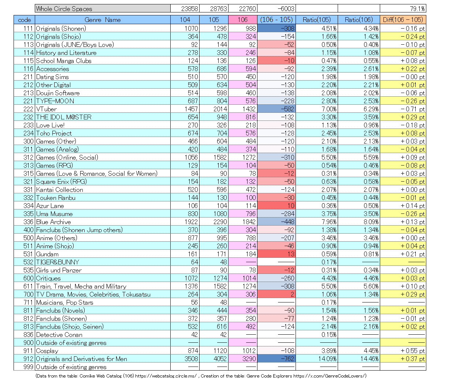Click the "Fanclubs (Novels)" genre cell
Image resolution: width=449 pixels, height=379 pixels.
(103, 311)
